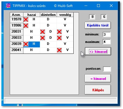
Task: Select D cell in row 19978
Action: pyautogui.click(x=48, y=20)
